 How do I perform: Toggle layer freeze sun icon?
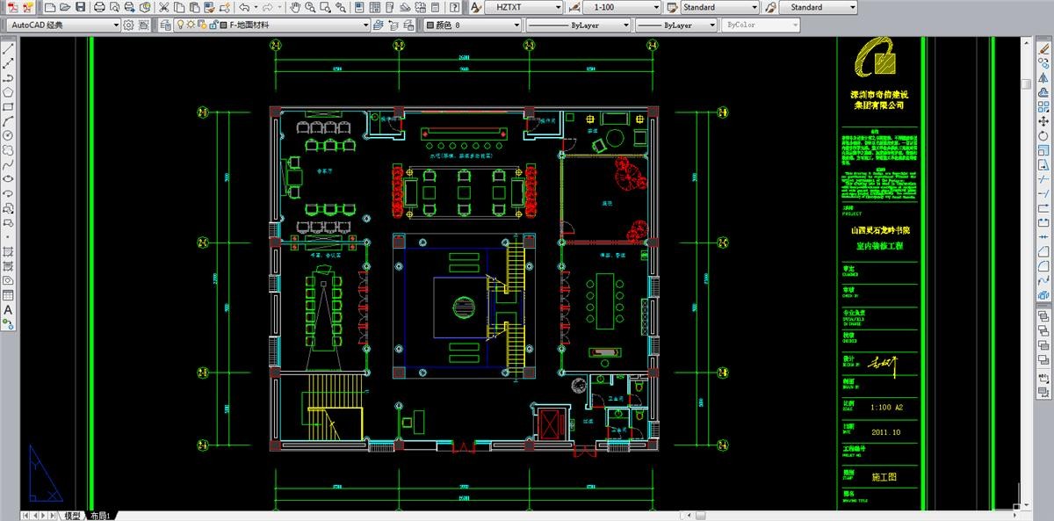(x=191, y=25)
